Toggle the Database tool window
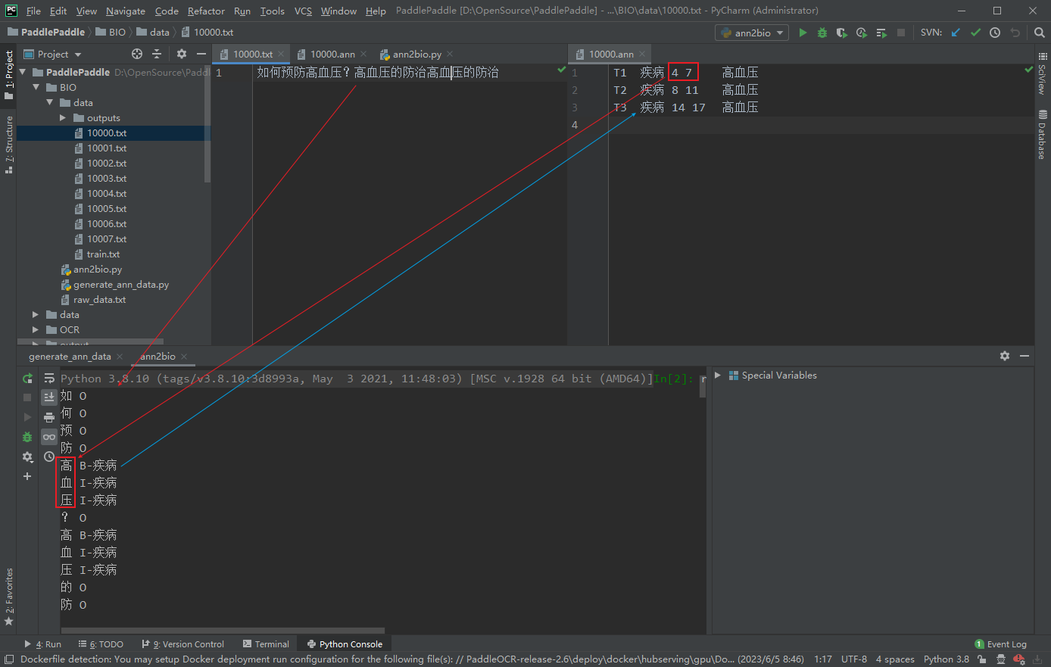 (x=1043, y=135)
